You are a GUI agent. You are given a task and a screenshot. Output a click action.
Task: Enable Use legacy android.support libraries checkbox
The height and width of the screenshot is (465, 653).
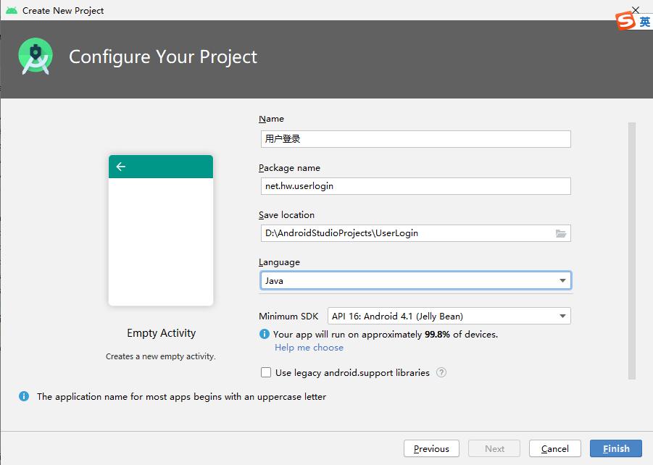coord(266,372)
